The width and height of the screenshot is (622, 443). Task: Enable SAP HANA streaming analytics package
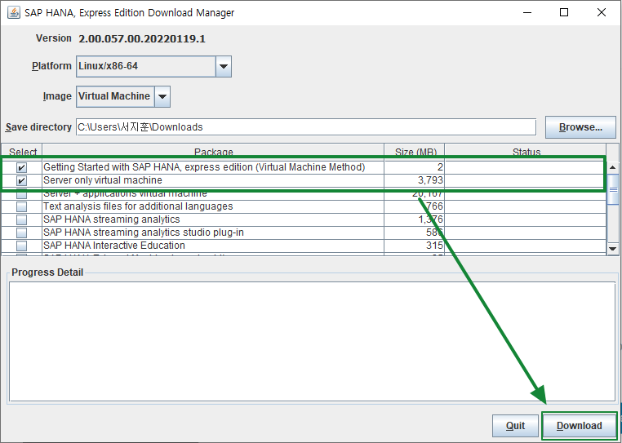tap(21, 219)
